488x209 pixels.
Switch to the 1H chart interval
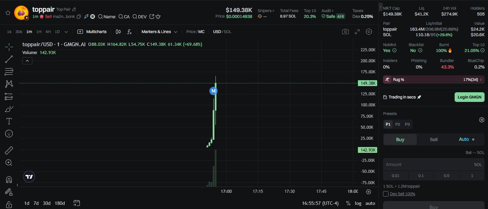coord(39,32)
